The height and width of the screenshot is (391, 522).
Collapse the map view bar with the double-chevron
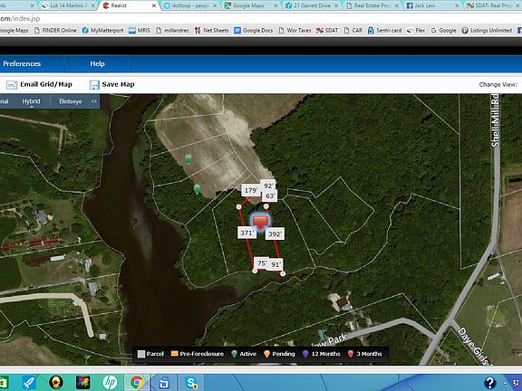pyautogui.click(x=94, y=101)
